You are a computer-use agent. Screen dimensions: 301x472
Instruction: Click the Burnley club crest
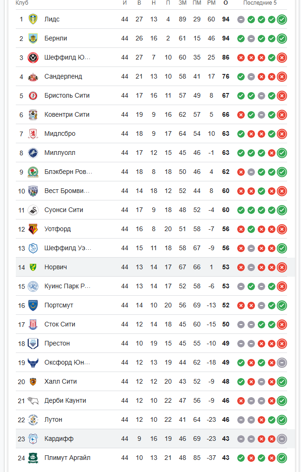[33, 38]
